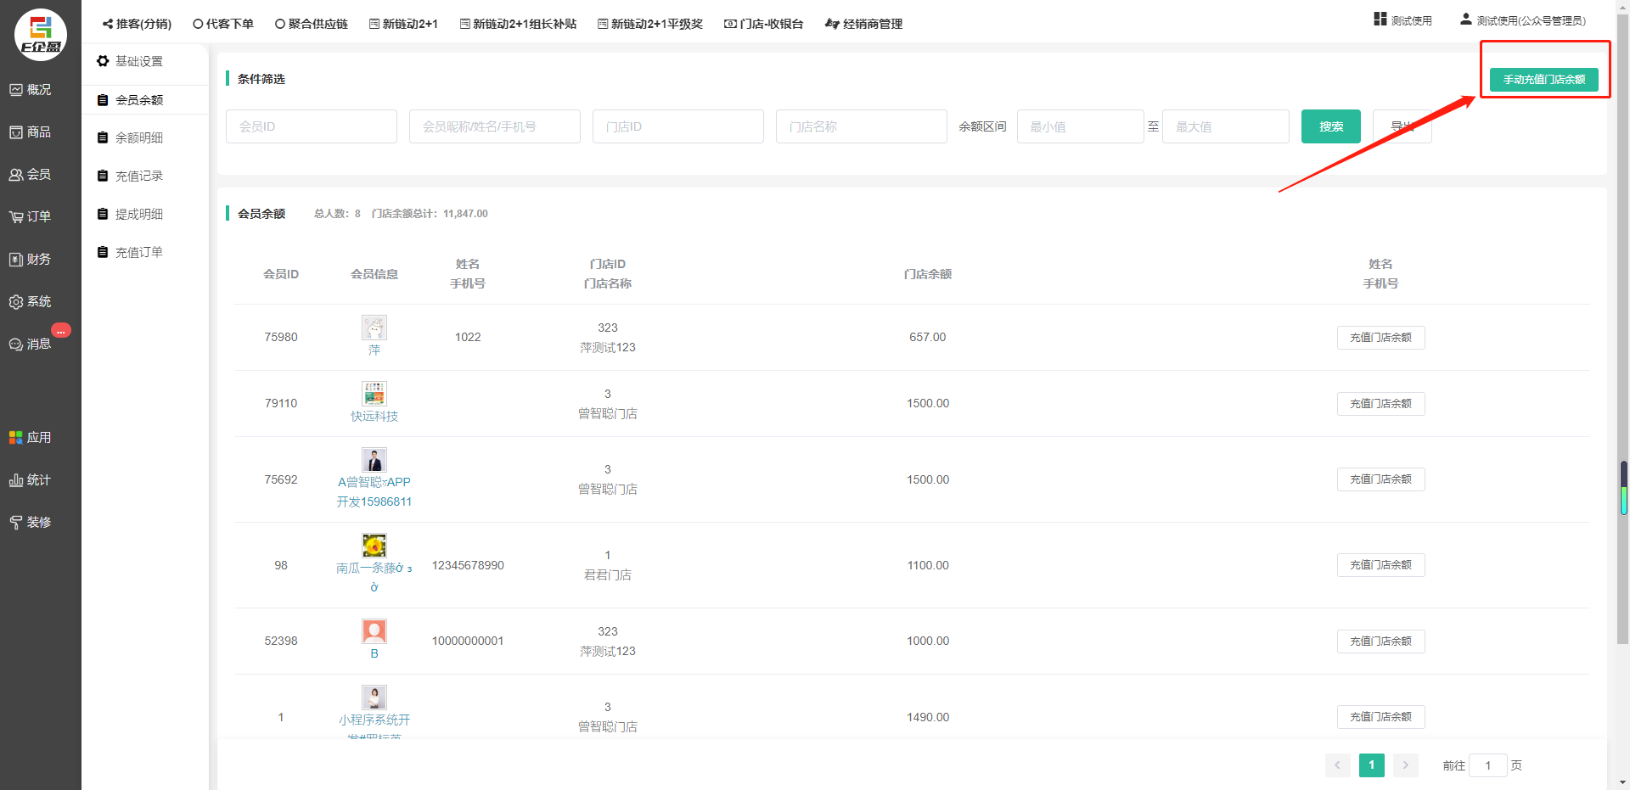Viewport: 1630px width, 790px height.
Task: Open 财务 finance section in sidebar
Action: tap(31, 260)
